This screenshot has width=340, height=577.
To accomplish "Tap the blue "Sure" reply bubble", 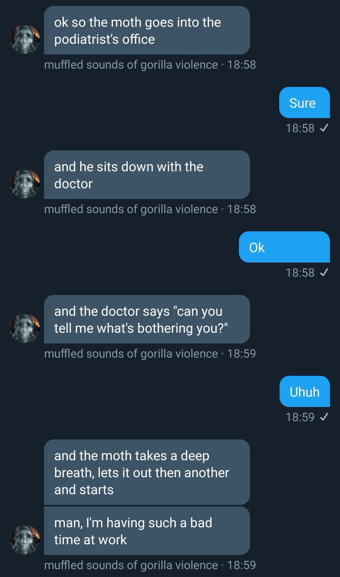I will click(x=304, y=103).
